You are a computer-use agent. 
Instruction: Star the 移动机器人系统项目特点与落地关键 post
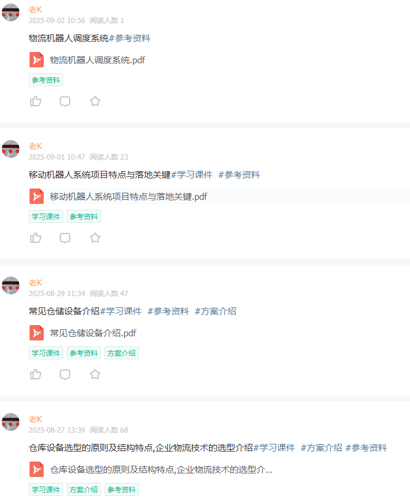pos(95,238)
